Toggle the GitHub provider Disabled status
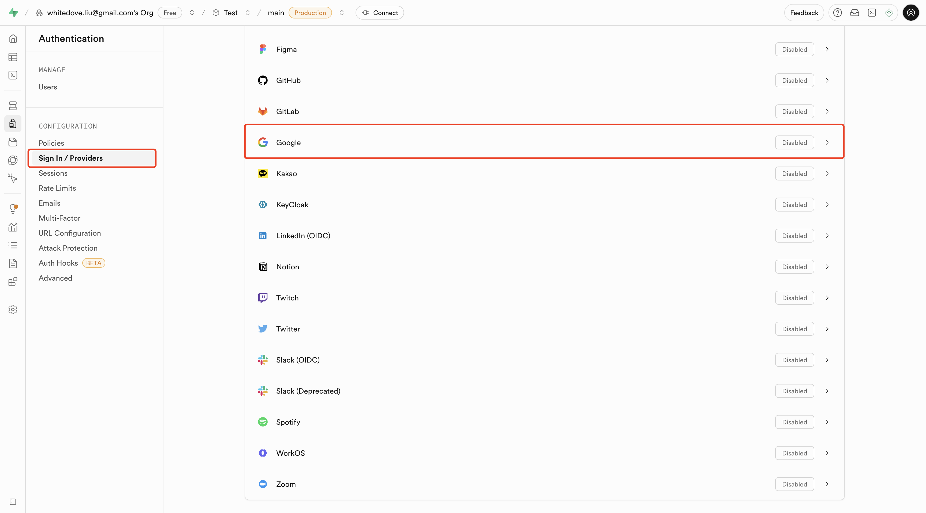The image size is (926, 513). 794,81
